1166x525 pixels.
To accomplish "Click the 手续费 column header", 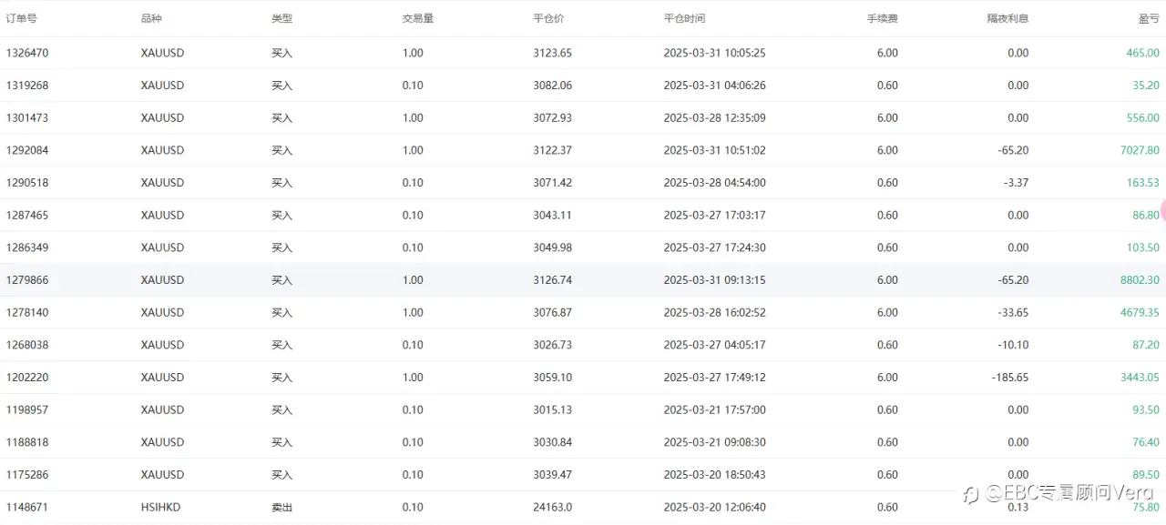I will click(882, 18).
